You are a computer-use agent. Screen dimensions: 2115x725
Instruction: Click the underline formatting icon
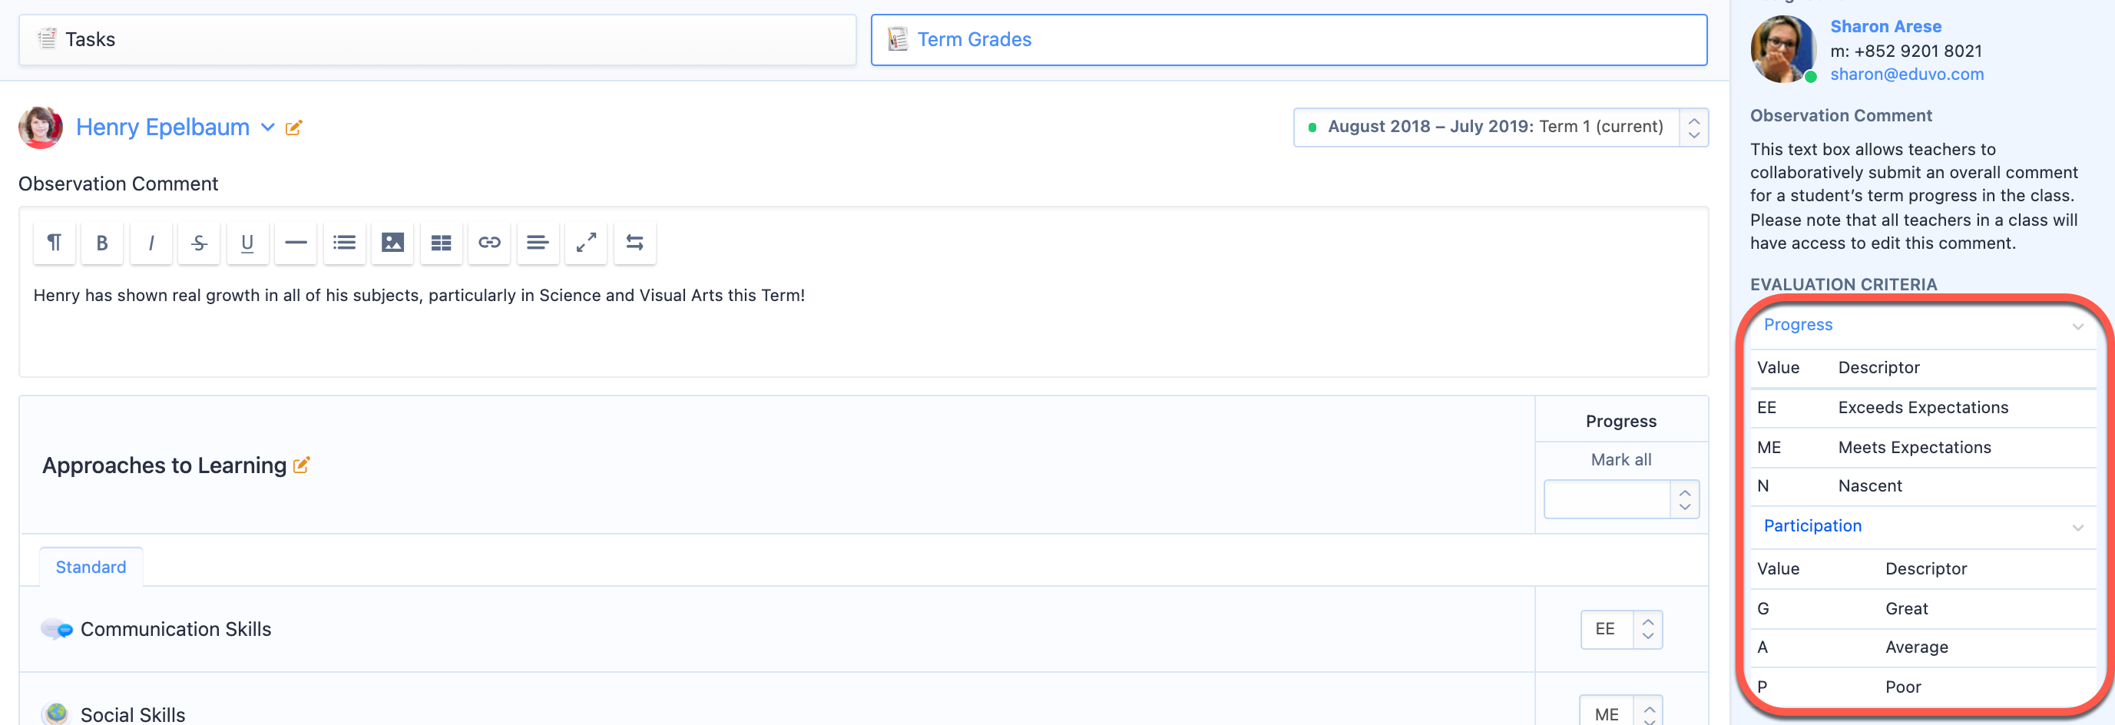click(247, 243)
